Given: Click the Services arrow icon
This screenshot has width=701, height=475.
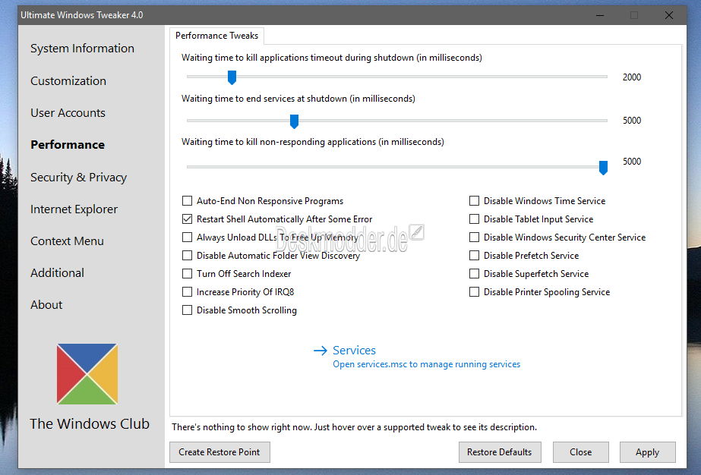Looking at the screenshot, I should coord(320,351).
